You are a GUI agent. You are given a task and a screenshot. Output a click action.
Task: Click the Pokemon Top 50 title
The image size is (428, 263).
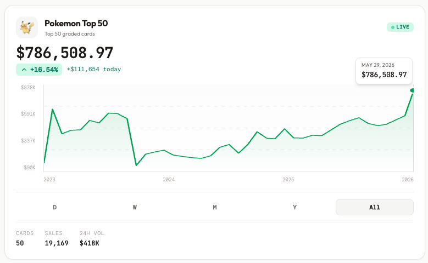click(x=76, y=24)
